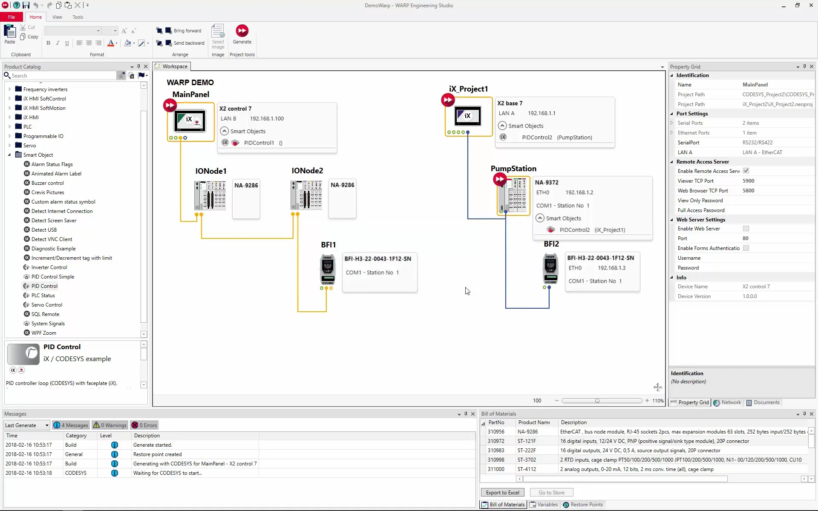Click the zoom plus button near 110%
Screen dimensions: 818x511
tap(647, 401)
